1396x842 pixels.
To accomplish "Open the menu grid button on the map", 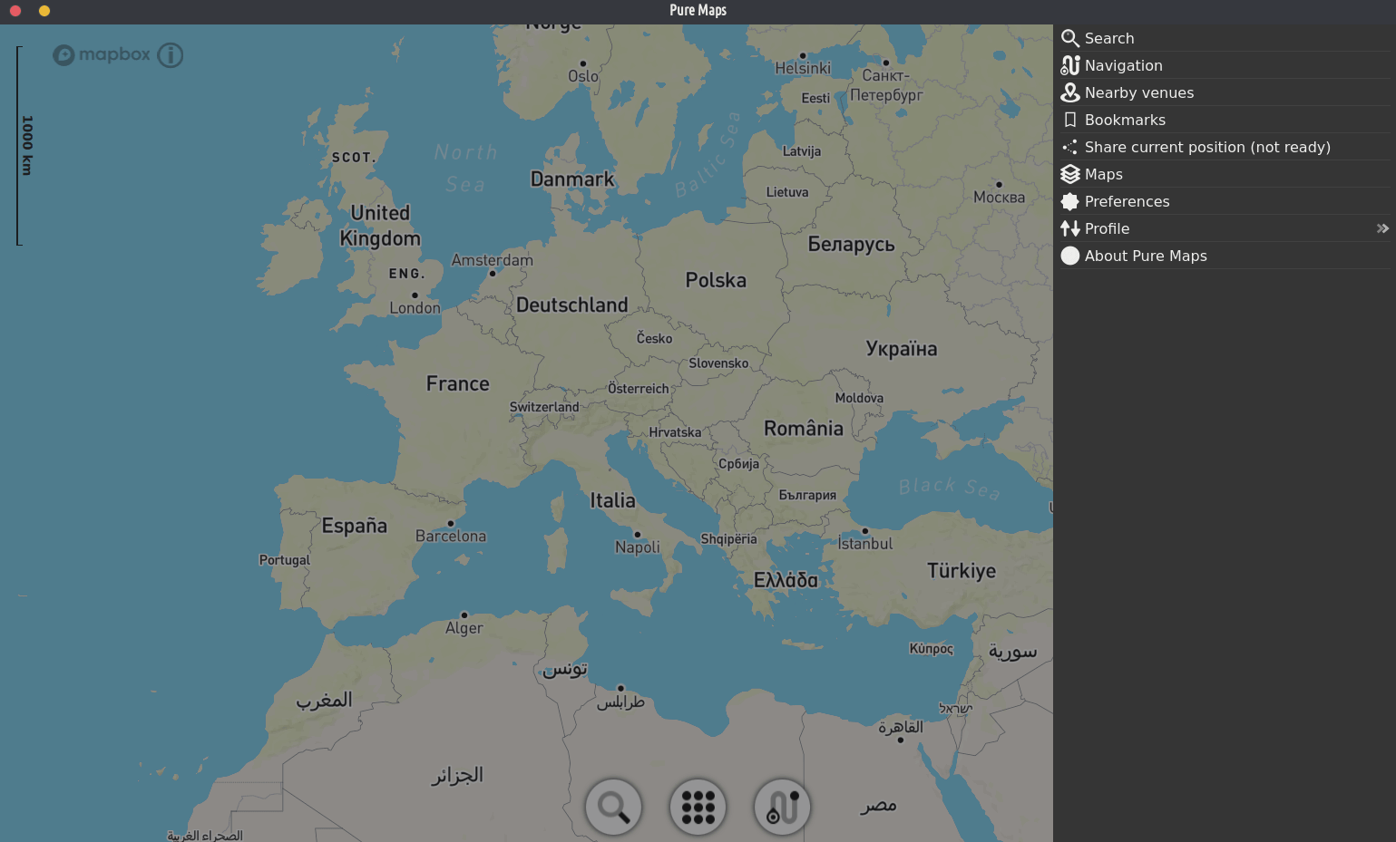I will [698, 807].
